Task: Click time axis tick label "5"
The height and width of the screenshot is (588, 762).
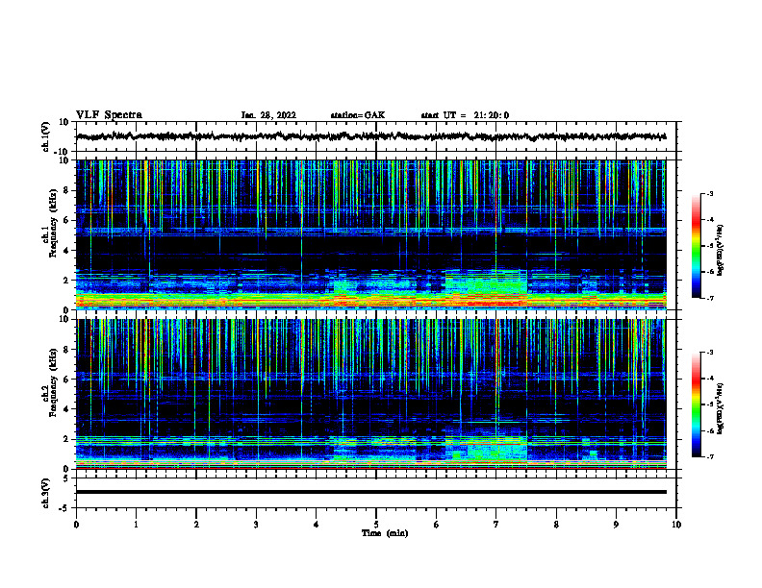Action: pyautogui.click(x=376, y=525)
